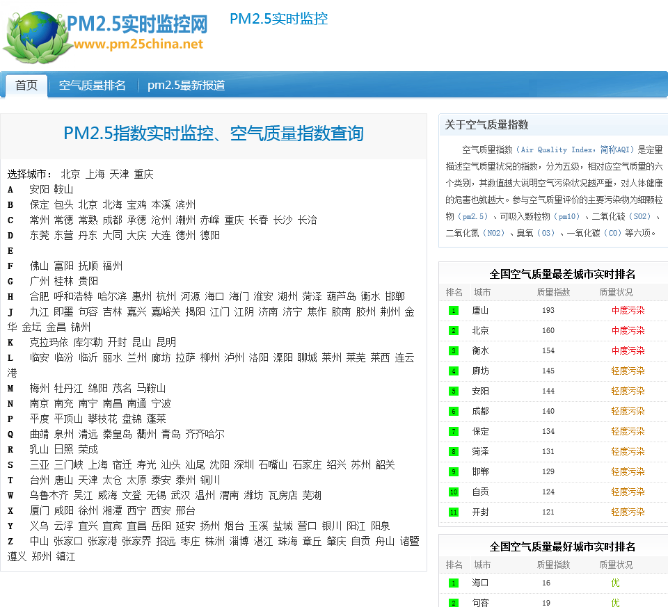The width and height of the screenshot is (668, 607).
Task: Click rank badge 2 next to 句容
Action: 454,603
